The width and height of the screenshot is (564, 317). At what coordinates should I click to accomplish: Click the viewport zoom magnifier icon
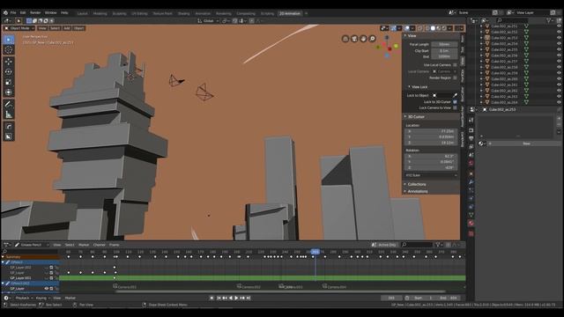(x=373, y=39)
